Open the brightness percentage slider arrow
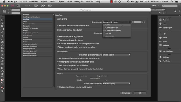Image resolution: width=181 pixels, height=102 pixels. tap(143, 22)
